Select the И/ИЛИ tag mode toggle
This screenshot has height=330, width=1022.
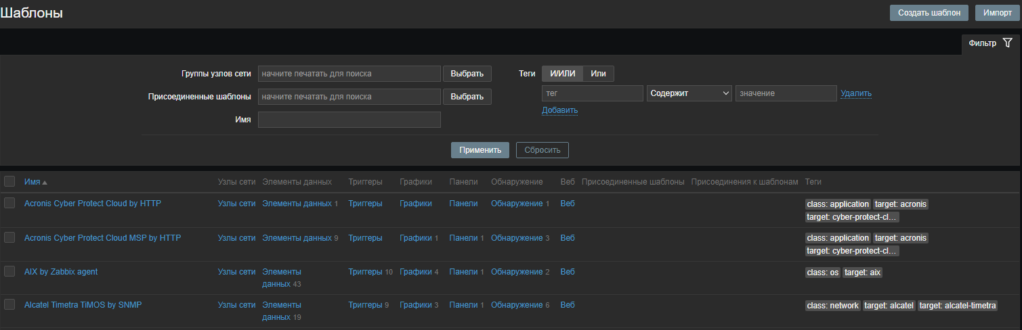pos(562,74)
